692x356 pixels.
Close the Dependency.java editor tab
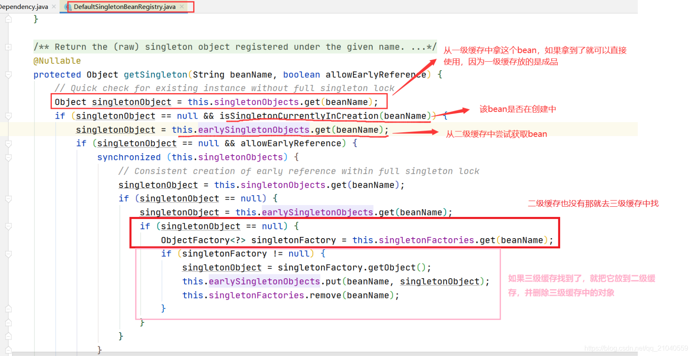[54, 7]
